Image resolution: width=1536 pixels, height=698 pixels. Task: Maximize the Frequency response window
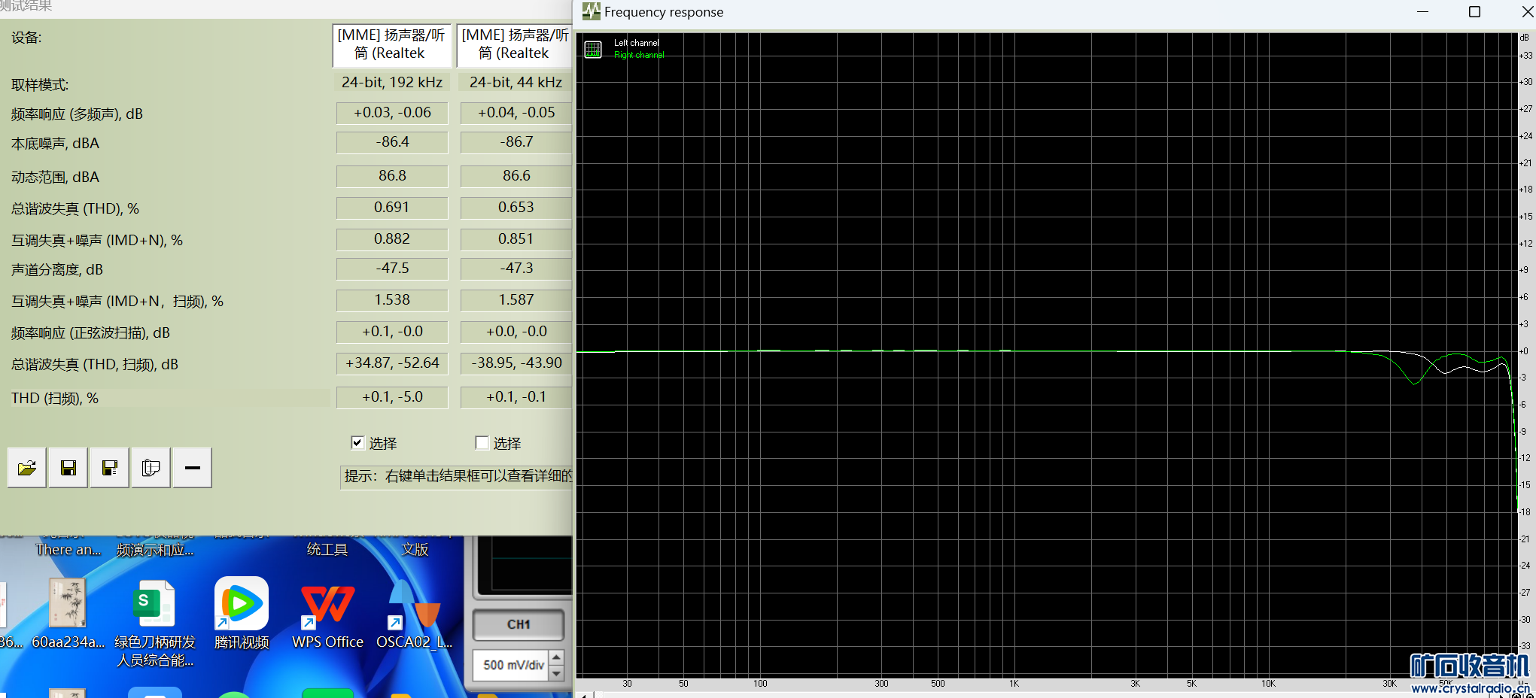coord(1474,12)
